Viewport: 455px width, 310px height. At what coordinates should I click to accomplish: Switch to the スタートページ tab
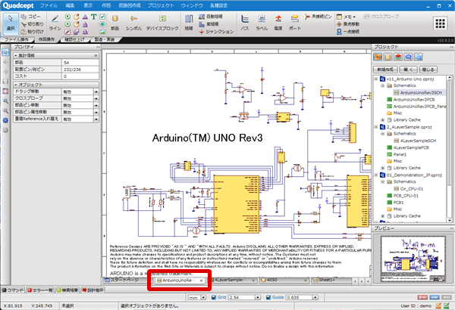[x=124, y=281]
